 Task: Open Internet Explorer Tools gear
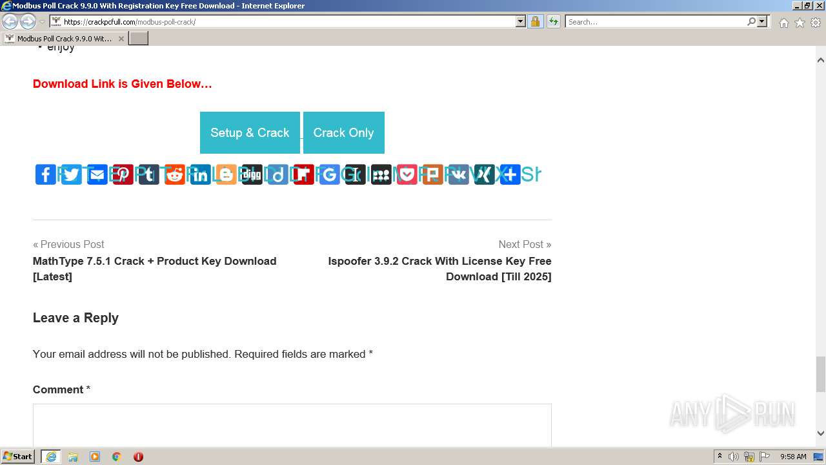(816, 23)
